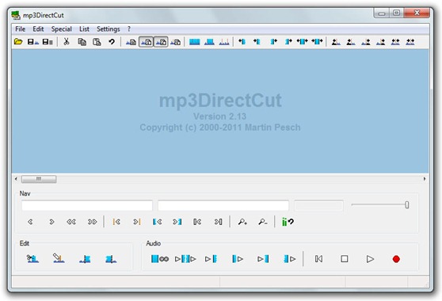
Task: Click the save icon with the blue graph
Action: [32, 42]
